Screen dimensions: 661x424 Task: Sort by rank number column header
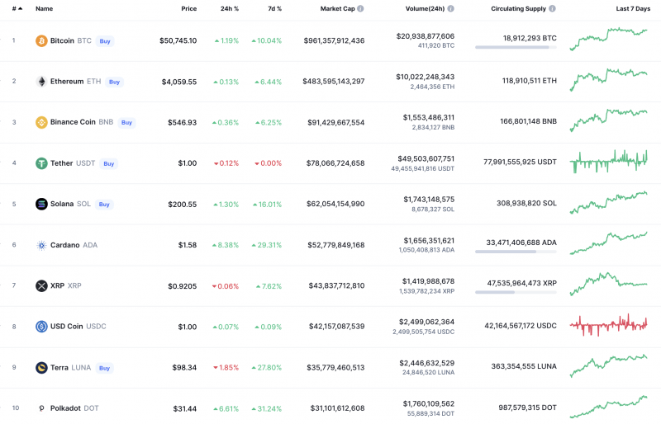(x=14, y=8)
